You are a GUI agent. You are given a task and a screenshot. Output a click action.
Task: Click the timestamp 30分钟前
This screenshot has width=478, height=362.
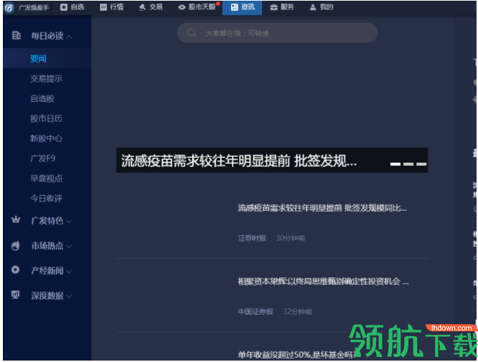coord(291,238)
